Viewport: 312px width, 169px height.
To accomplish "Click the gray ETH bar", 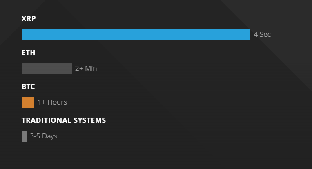I will [x=47, y=69].
